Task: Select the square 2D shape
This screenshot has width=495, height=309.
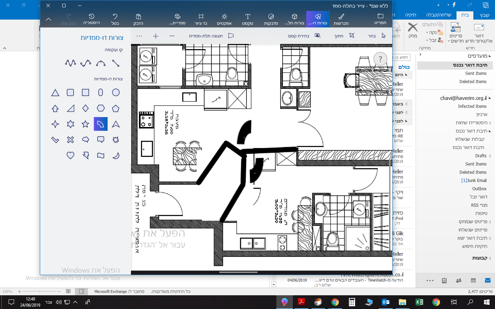Action: (x=86, y=92)
